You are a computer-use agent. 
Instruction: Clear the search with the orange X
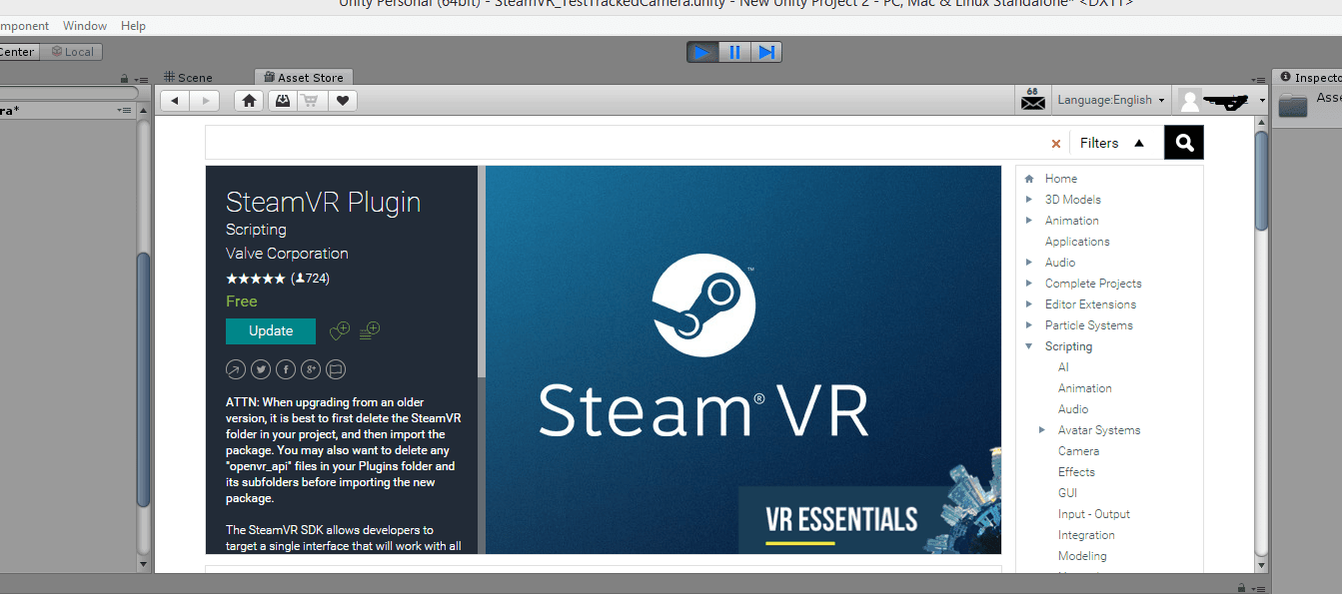(1056, 144)
